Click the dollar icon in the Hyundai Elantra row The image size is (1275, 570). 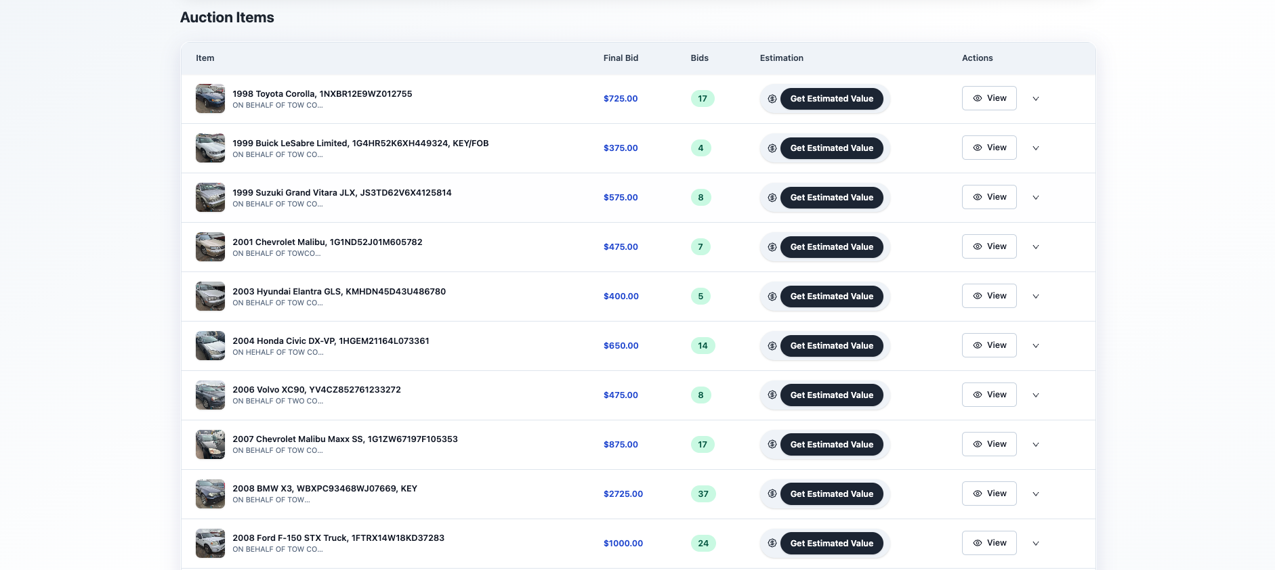[772, 297]
